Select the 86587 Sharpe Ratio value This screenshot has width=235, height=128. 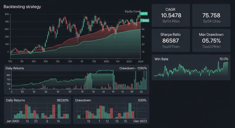pos(171,41)
